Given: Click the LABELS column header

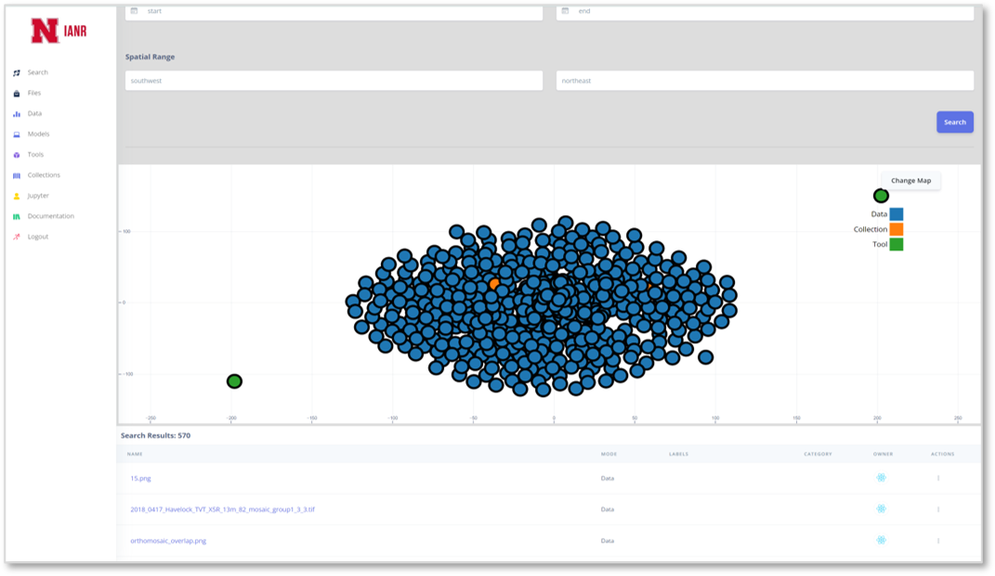Looking at the screenshot, I should click(x=678, y=454).
